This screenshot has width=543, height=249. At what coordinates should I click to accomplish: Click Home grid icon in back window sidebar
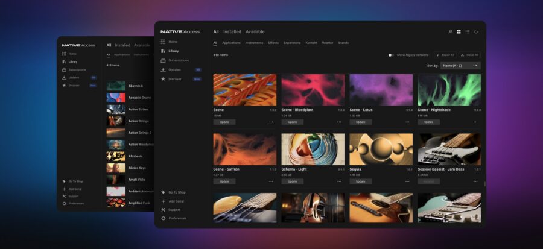[x=64, y=54]
